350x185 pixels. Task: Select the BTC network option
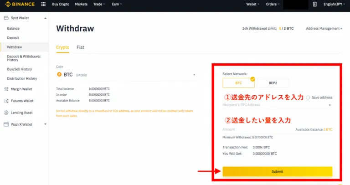[238, 83]
